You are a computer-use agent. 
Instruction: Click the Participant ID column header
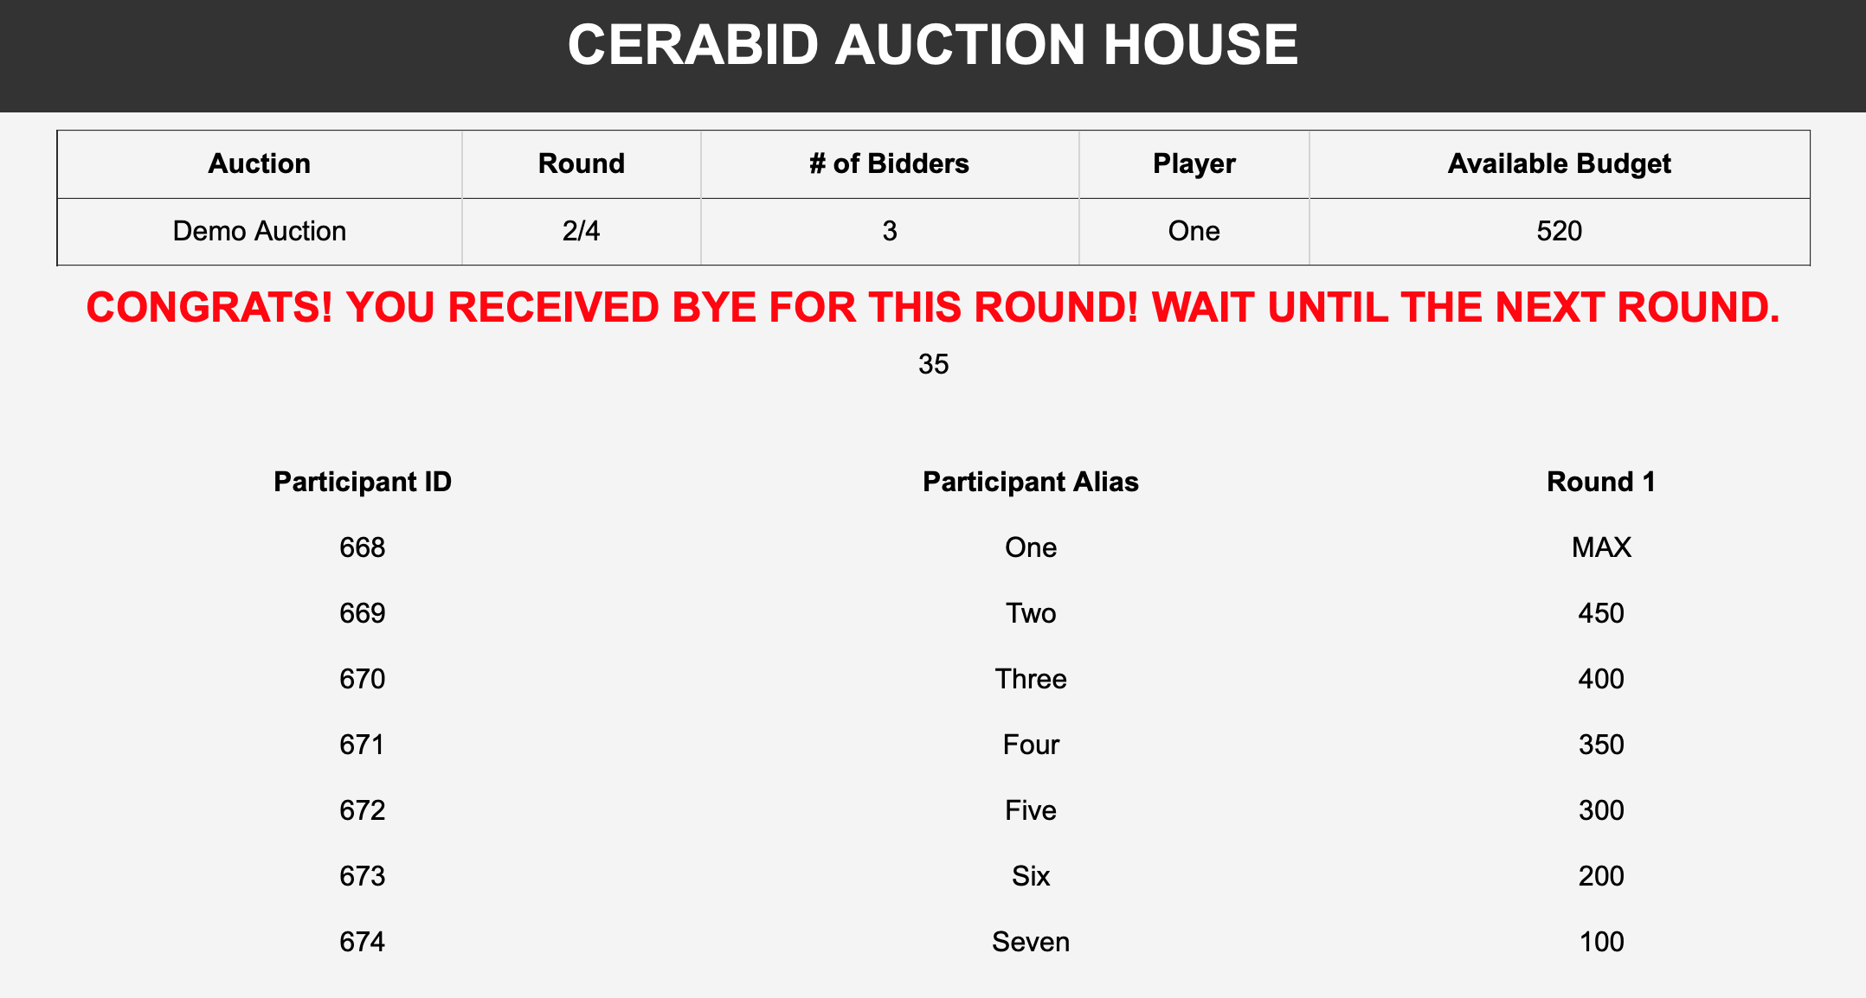coord(363,482)
